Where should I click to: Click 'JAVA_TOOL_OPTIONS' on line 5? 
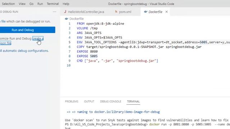[101, 42]
